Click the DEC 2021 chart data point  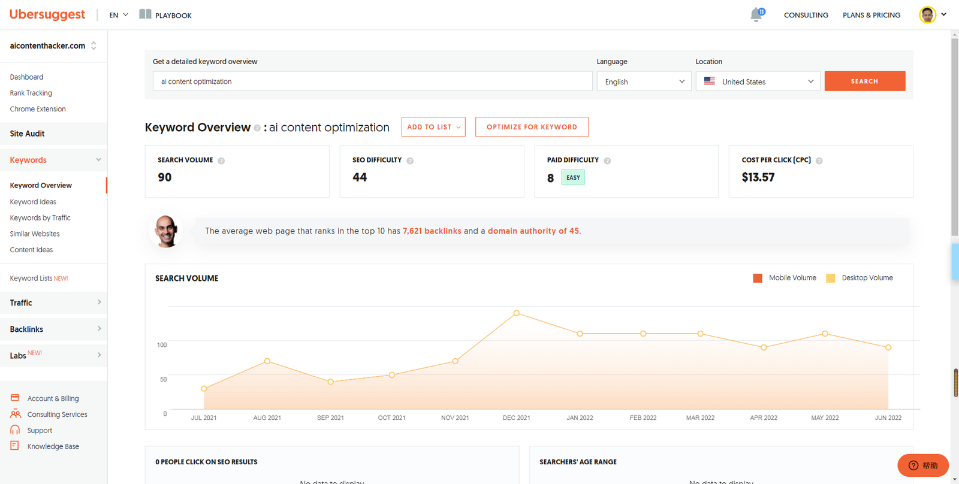(516, 313)
